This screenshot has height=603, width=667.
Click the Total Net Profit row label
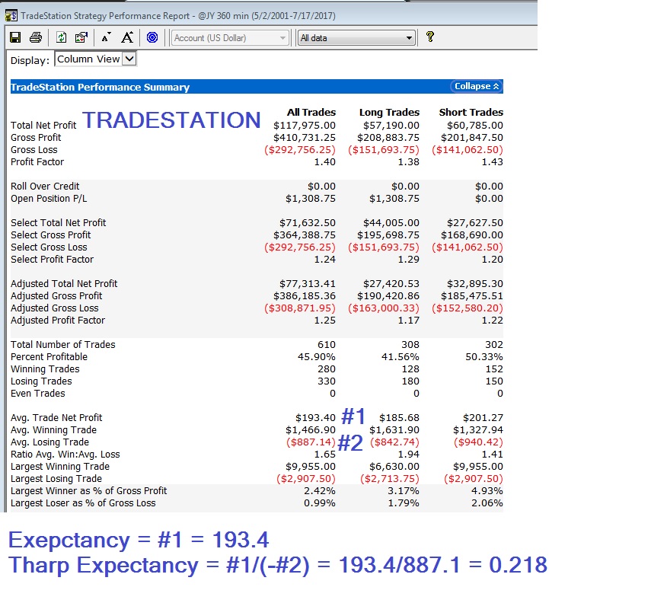[x=43, y=126]
